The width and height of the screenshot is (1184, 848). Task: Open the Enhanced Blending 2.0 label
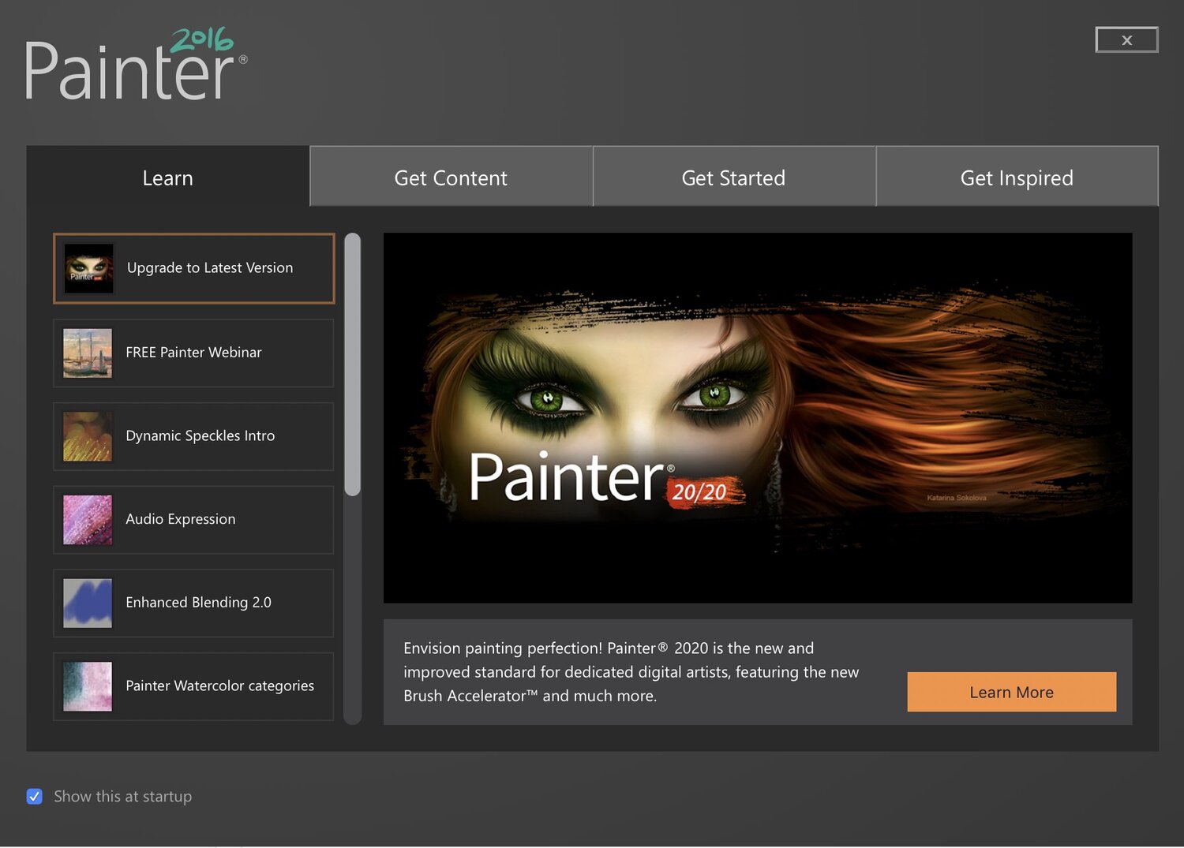[x=198, y=603]
